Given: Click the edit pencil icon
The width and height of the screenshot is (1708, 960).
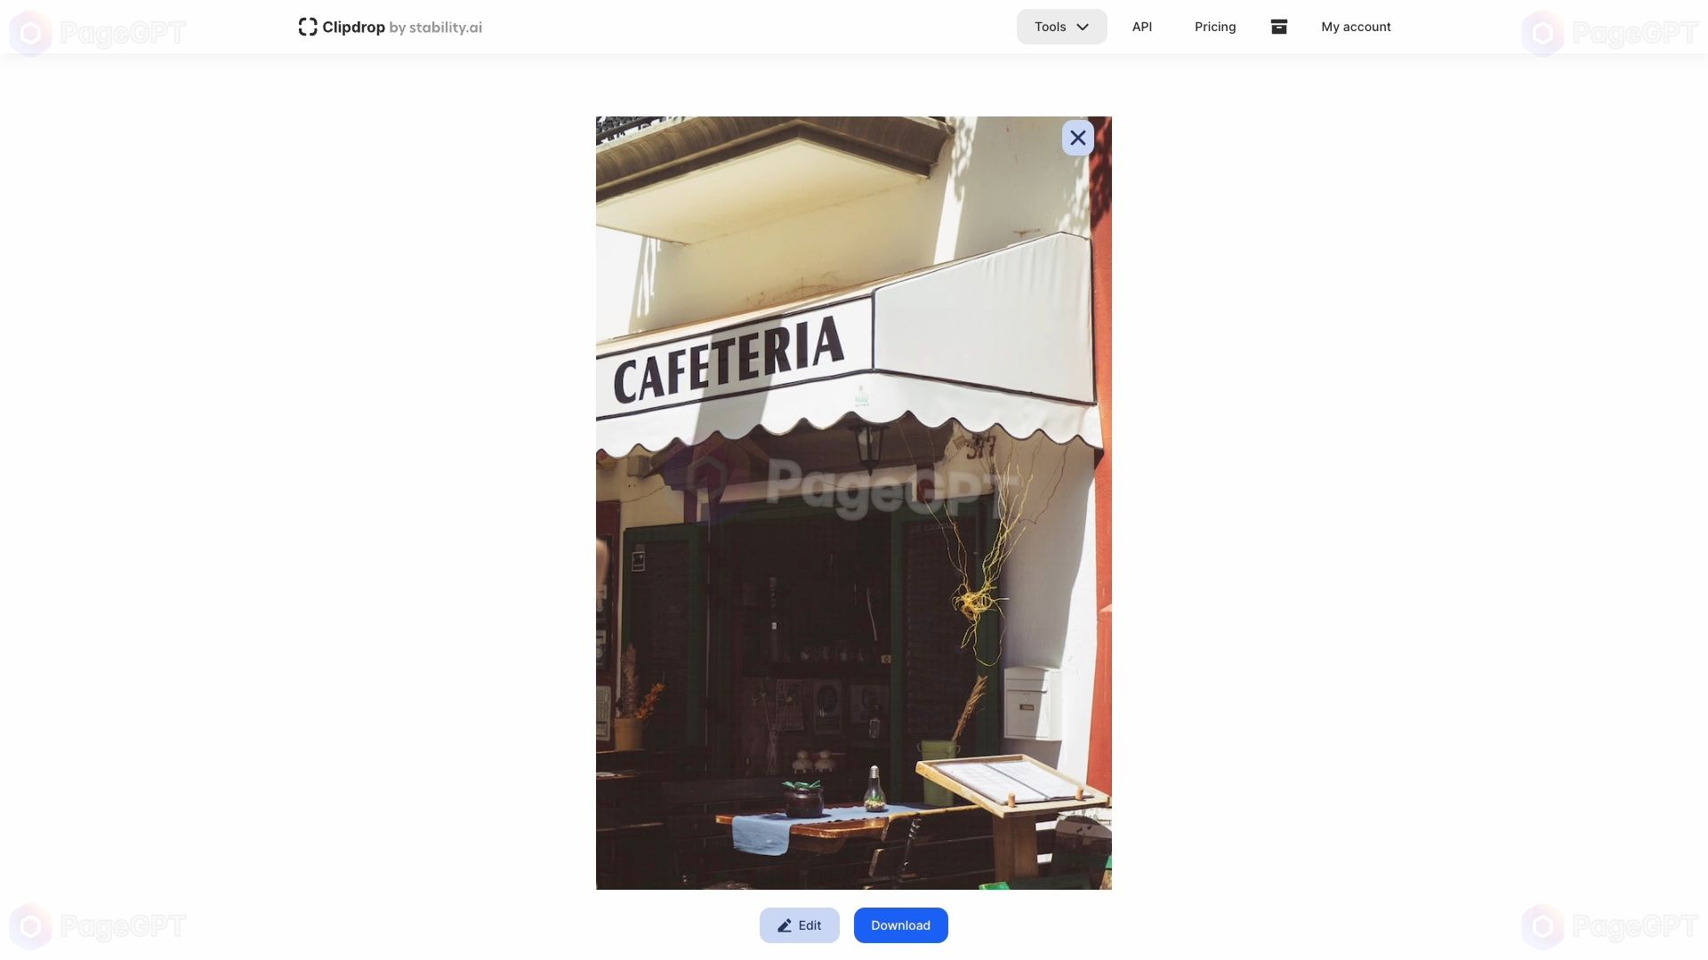Looking at the screenshot, I should click(784, 924).
